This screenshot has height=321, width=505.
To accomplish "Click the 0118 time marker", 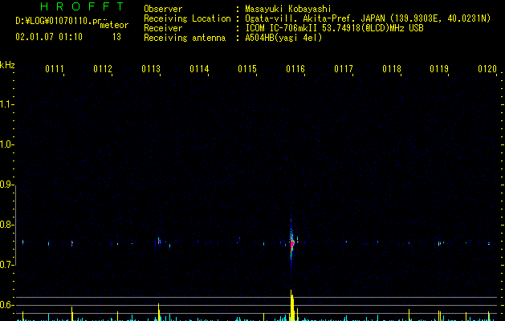I will [392, 69].
